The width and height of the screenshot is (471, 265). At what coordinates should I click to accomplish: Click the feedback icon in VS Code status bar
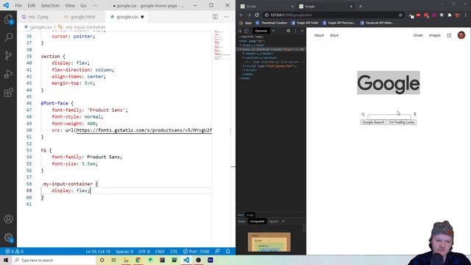click(218, 251)
